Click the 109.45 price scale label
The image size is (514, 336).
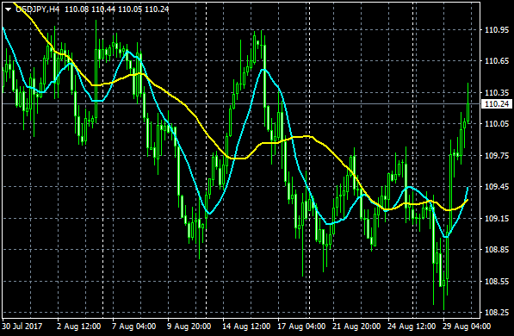pyautogui.click(x=497, y=187)
